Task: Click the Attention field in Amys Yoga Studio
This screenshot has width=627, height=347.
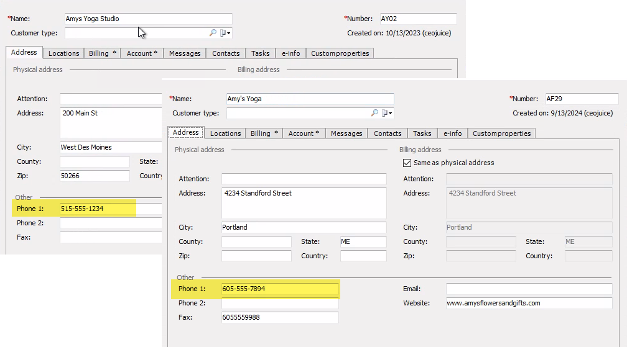Action: click(111, 99)
